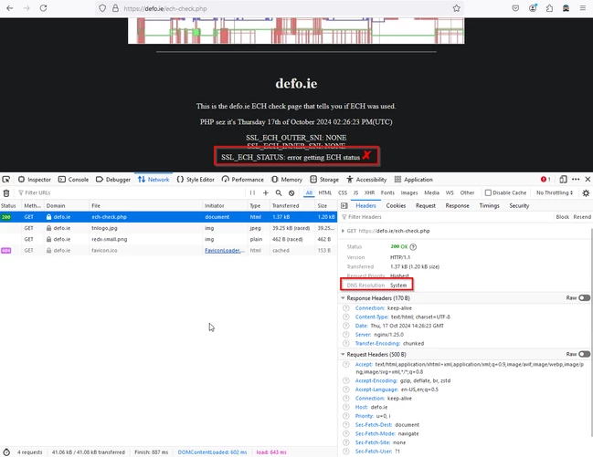Screen dimensions: 593x457
Task: Open the Storage tab
Action: point(324,180)
